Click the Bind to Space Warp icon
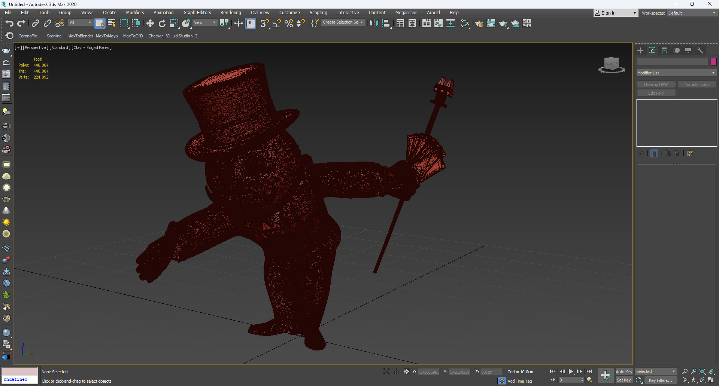Image resolution: width=719 pixels, height=386 pixels. point(60,24)
